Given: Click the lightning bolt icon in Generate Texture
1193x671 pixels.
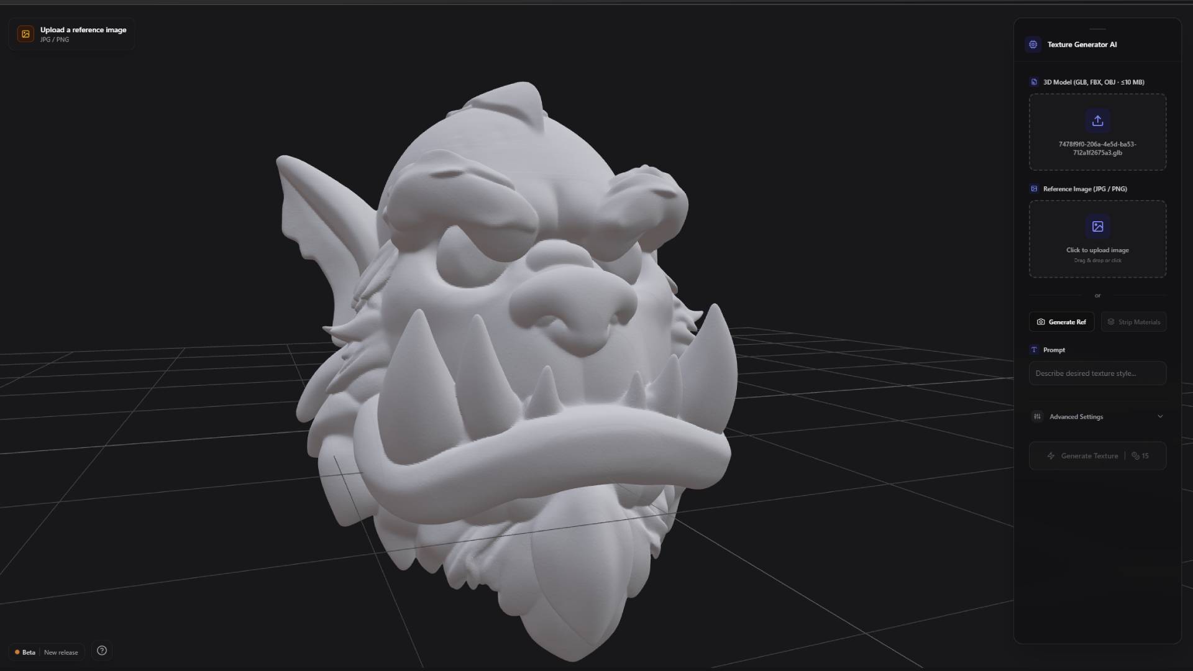Looking at the screenshot, I should pos(1051,456).
